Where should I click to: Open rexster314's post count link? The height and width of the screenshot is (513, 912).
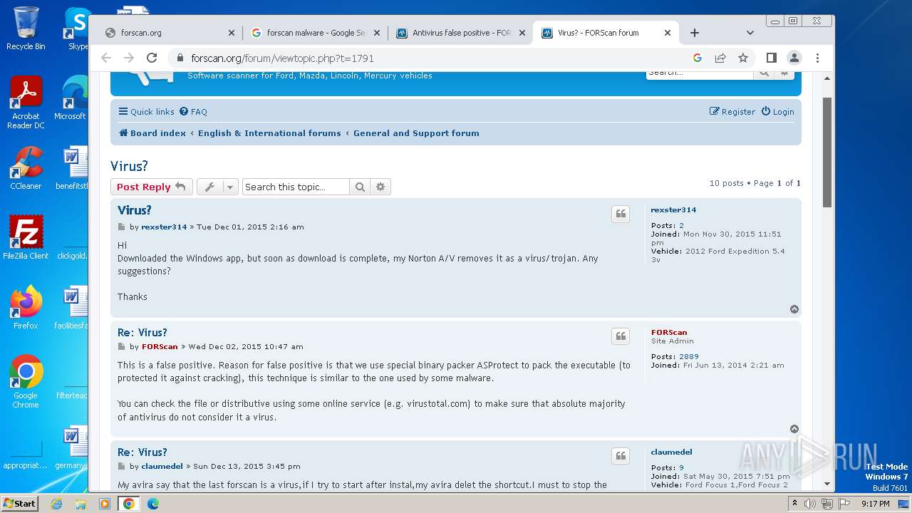(681, 226)
